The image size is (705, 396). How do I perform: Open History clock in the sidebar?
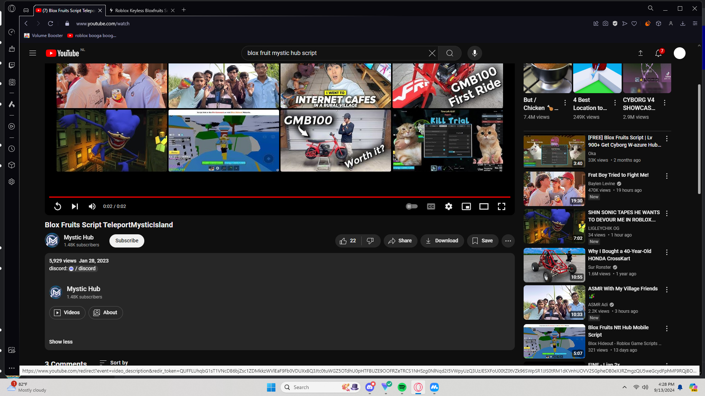click(x=12, y=149)
